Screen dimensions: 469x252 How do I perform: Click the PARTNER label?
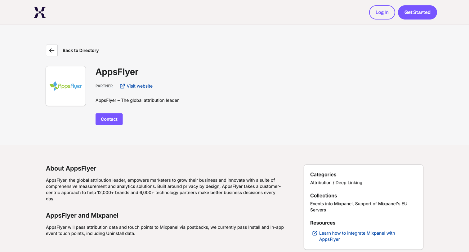point(104,86)
